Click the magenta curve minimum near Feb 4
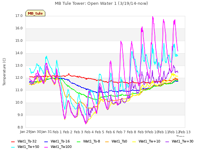The height and width of the screenshot is (153, 204). pos(86,124)
